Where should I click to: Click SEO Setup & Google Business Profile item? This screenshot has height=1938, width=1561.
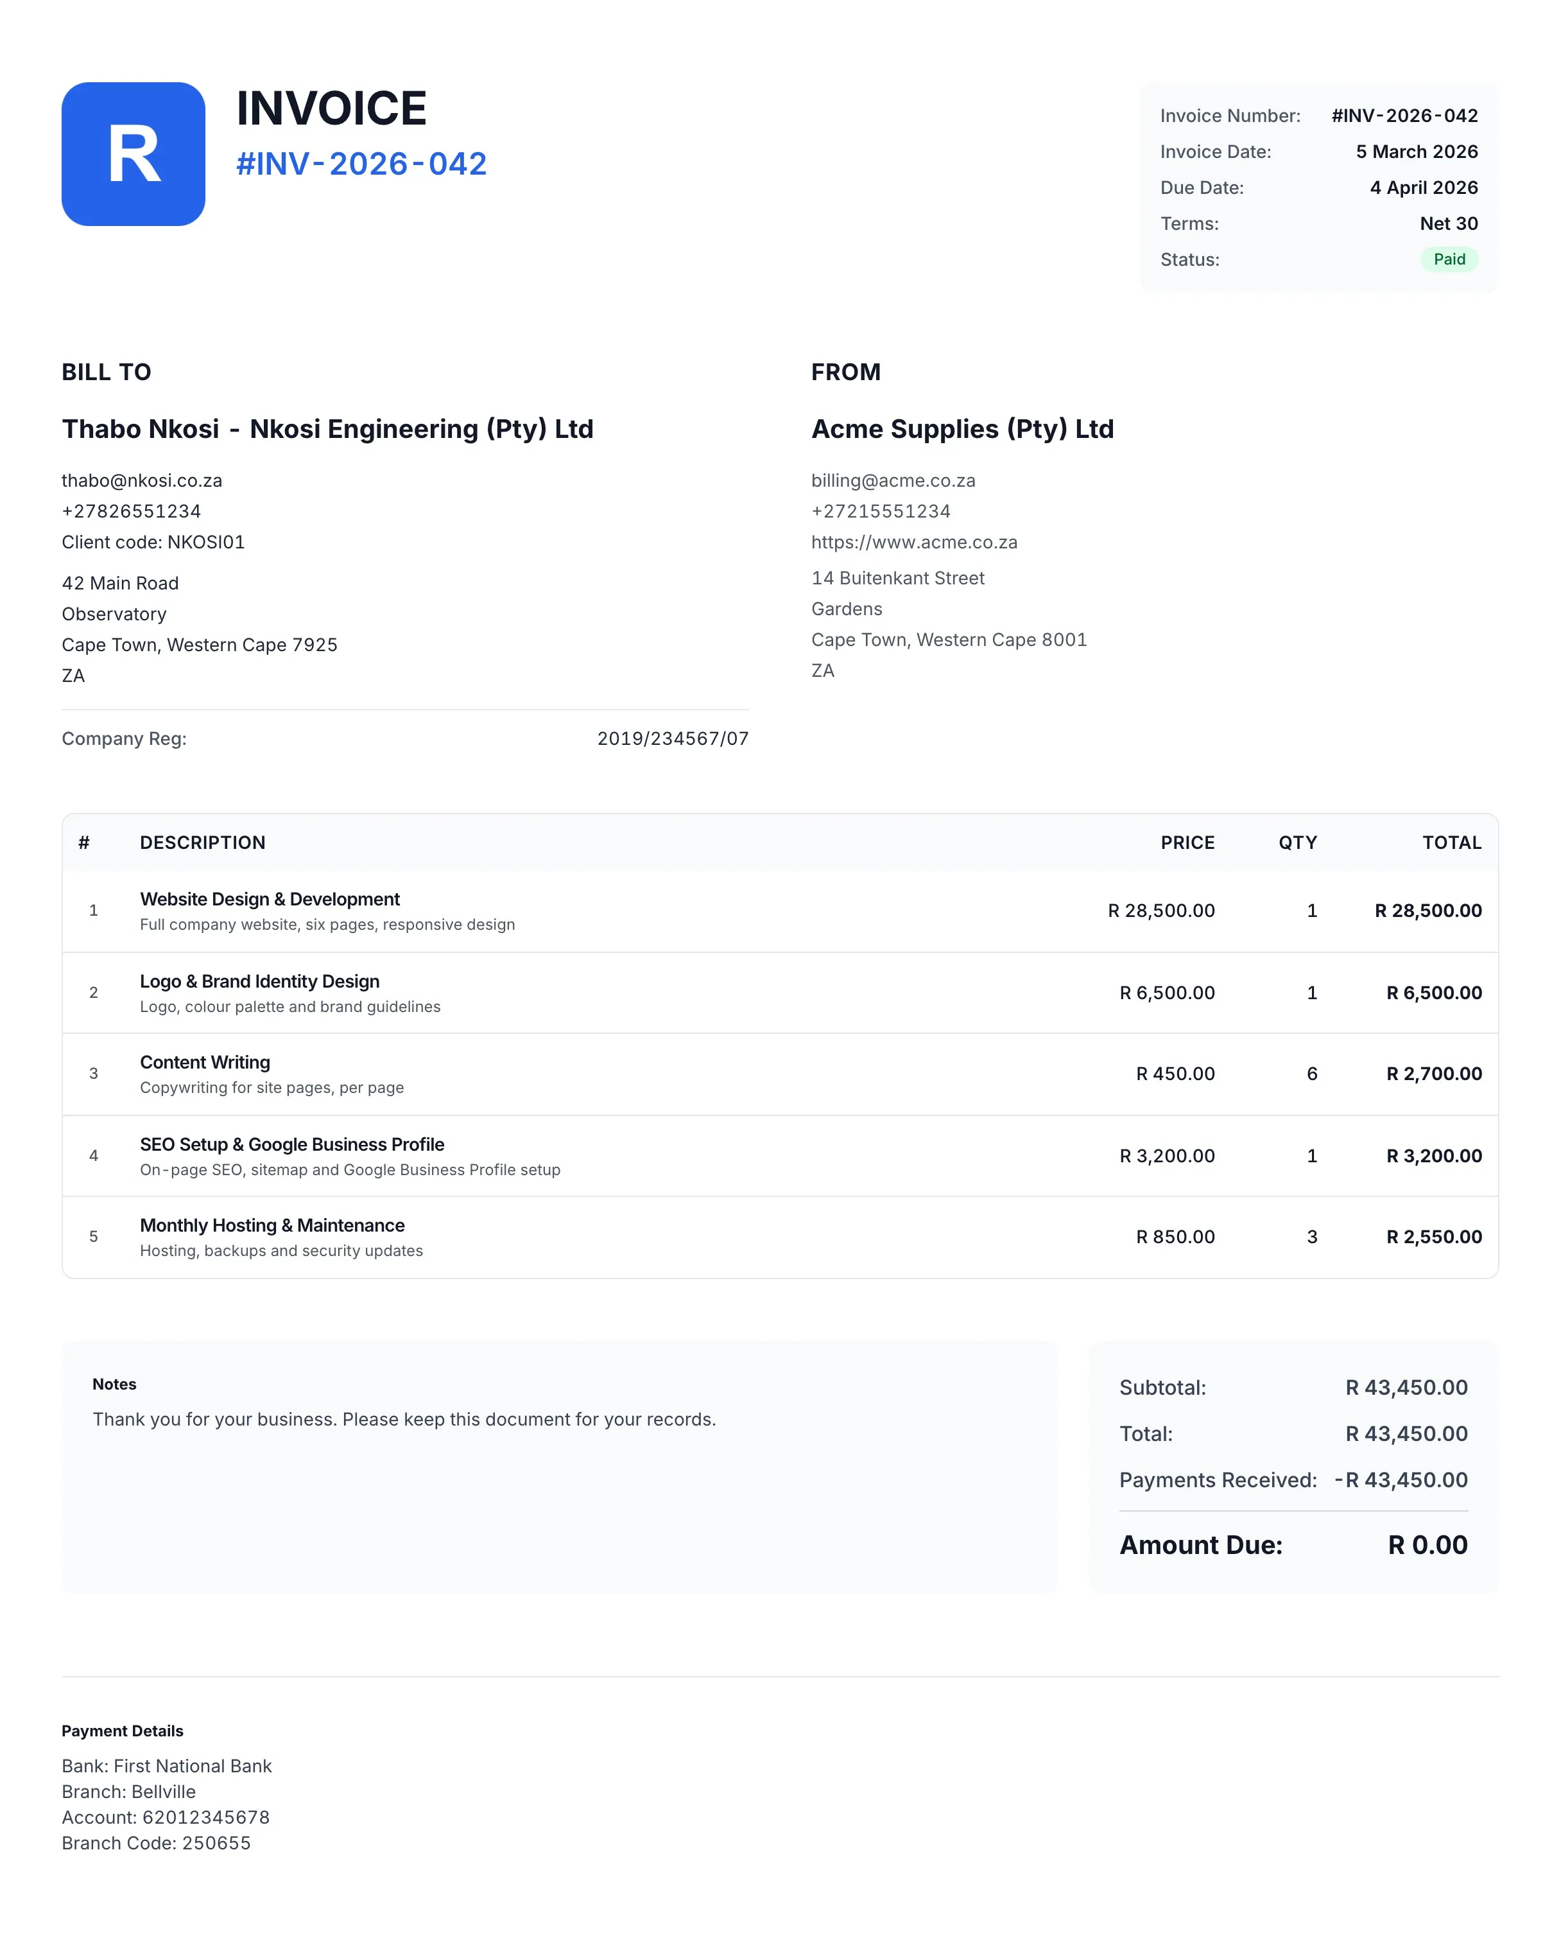(292, 1144)
